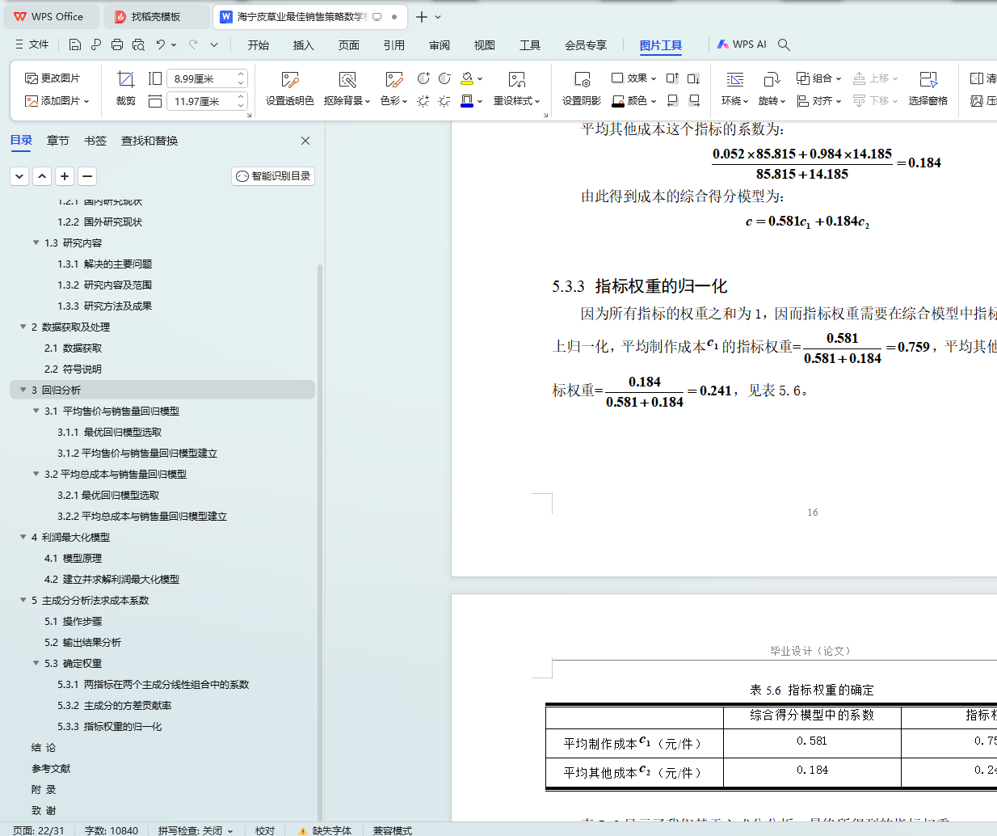Click the Proofread (校对) status item

point(265,830)
